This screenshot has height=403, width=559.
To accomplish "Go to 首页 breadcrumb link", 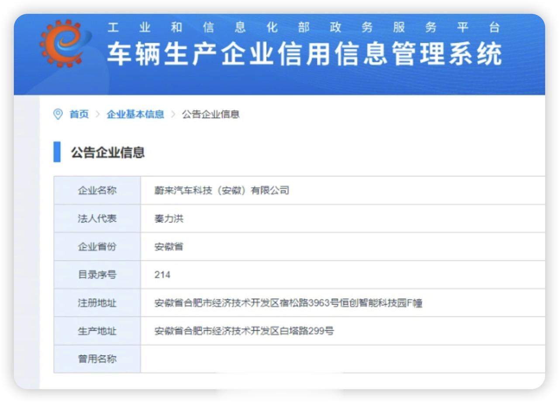I will (x=79, y=114).
